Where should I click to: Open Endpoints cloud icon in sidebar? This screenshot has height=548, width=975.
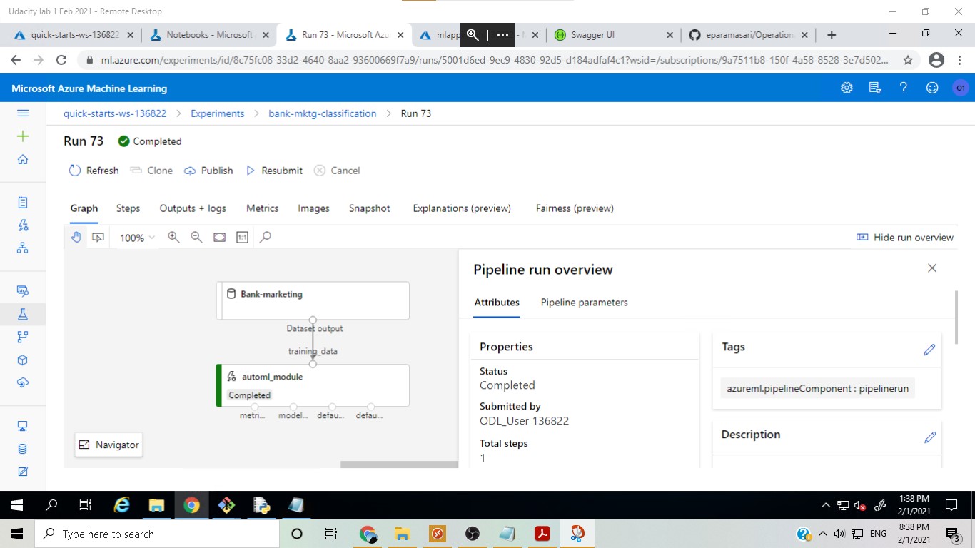pyautogui.click(x=23, y=382)
